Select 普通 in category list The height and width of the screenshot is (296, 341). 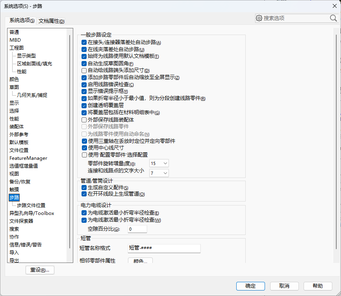[14, 32]
